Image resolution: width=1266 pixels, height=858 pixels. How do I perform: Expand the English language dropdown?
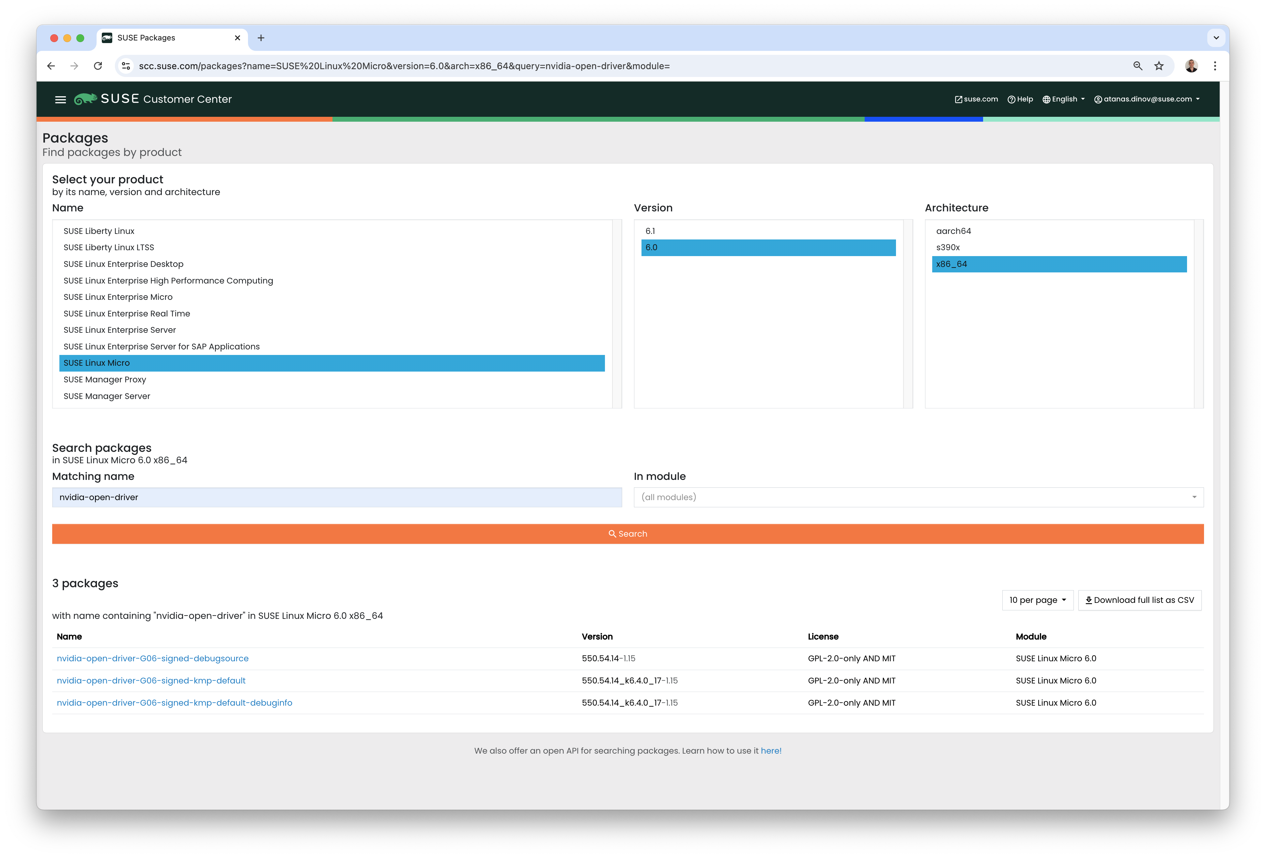pos(1063,99)
